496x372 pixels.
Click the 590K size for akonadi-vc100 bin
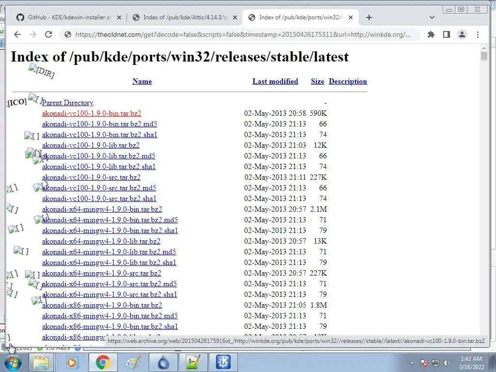(x=318, y=113)
